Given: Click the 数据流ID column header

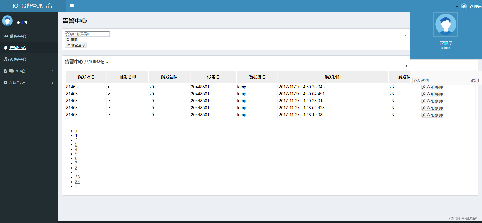Looking at the screenshot, I should point(257,77).
